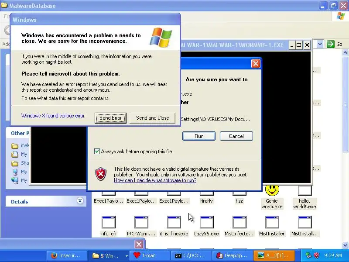This screenshot has width=349, height=262.
Task: Click the Send and Close button
Action: (152, 118)
